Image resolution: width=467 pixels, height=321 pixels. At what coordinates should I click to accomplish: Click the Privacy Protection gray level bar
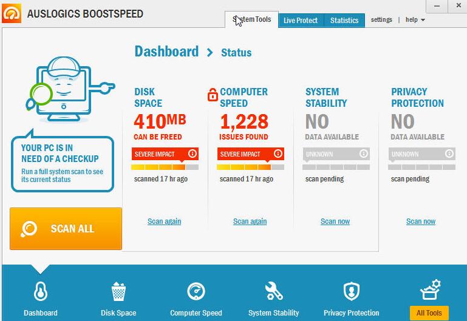[421, 167]
